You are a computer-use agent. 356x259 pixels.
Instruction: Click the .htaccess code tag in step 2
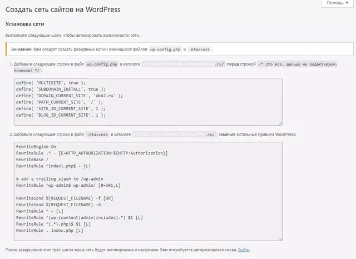pyautogui.click(x=97, y=135)
